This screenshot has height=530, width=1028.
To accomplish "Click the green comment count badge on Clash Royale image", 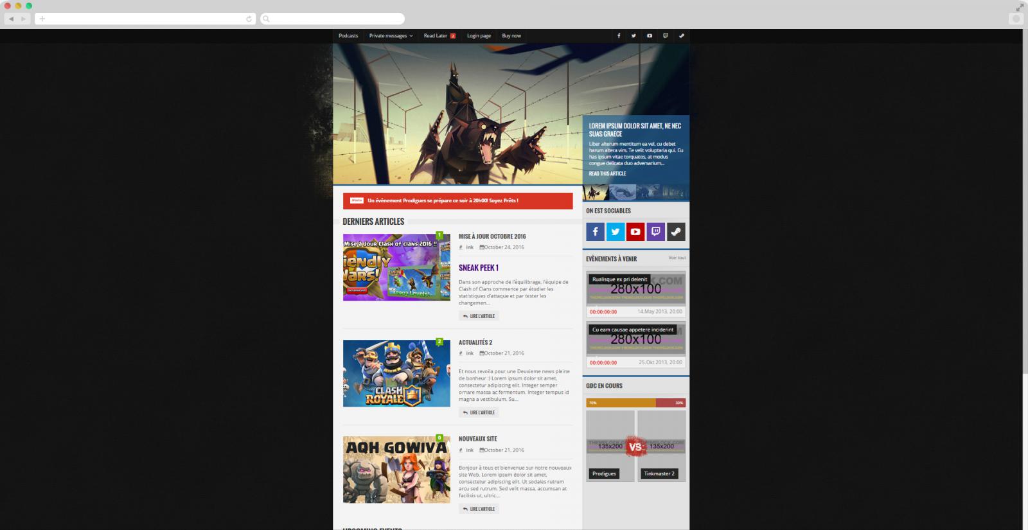I will point(439,342).
